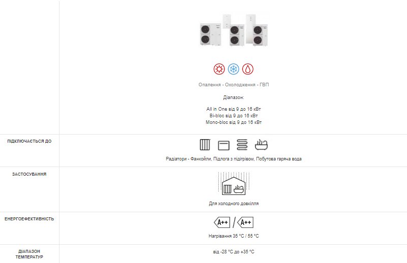Click the fan coil unit icon

[x=223, y=145]
